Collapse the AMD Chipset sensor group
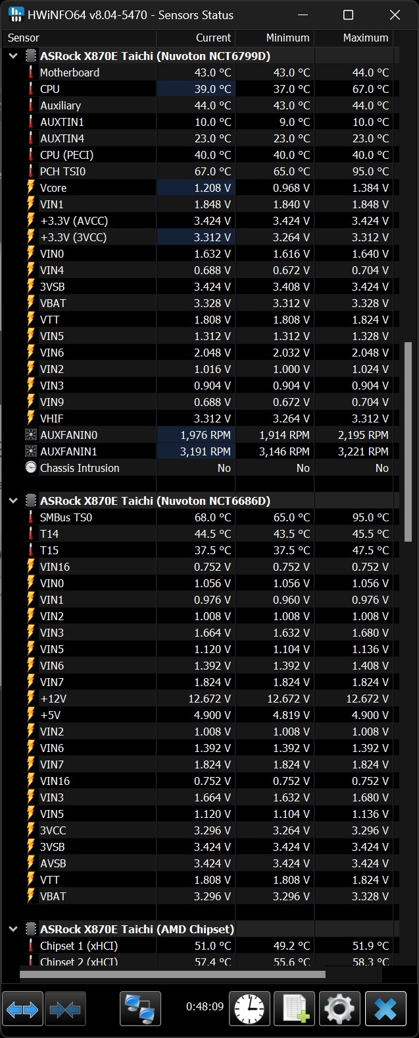The height and width of the screenshot is (1038, 419). pyautogui.click(x=12, y=929)
